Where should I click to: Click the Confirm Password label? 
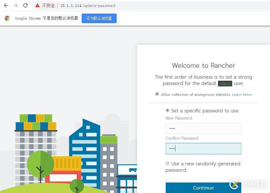click(x=182, y=138)
